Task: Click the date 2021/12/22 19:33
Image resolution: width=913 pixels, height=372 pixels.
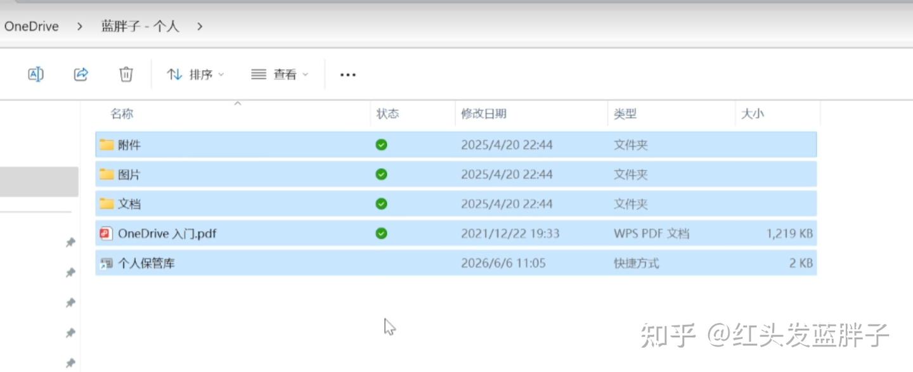Action: pyautogui.click(x=510, y=234)
